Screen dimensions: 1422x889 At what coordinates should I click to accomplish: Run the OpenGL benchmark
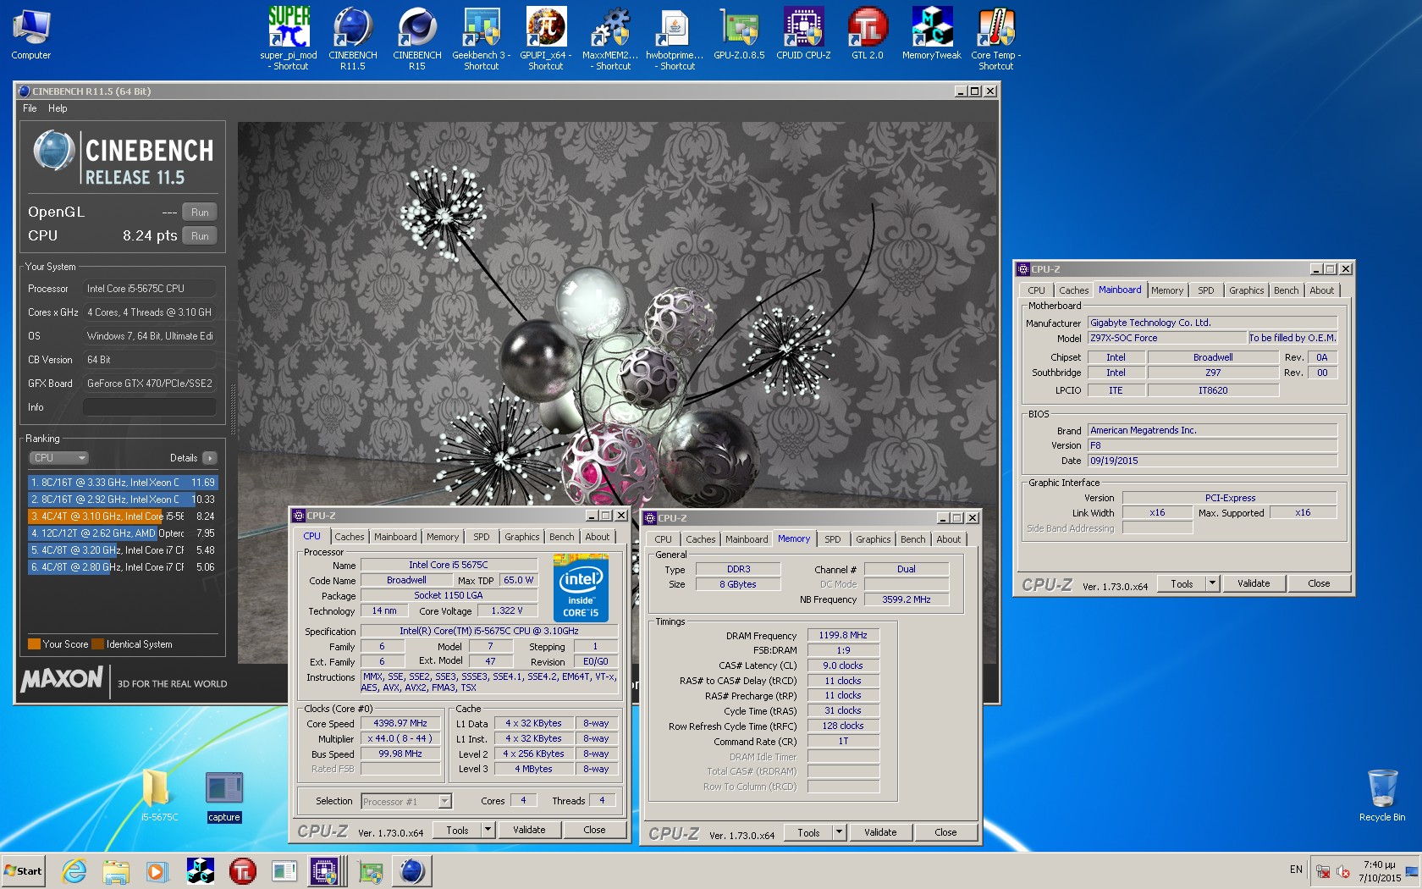pyautogui.click(x=200, y=213)
